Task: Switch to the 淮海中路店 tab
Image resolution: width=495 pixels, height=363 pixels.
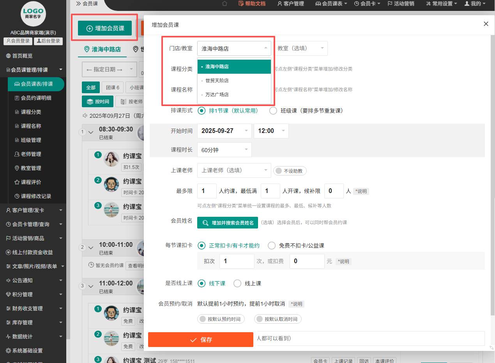Action: click(103, 50)
